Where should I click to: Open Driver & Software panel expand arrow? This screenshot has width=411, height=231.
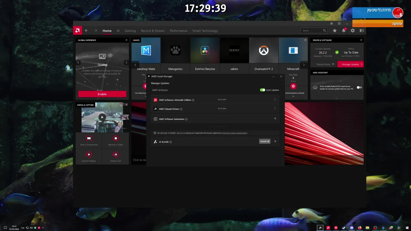point(361,40)
